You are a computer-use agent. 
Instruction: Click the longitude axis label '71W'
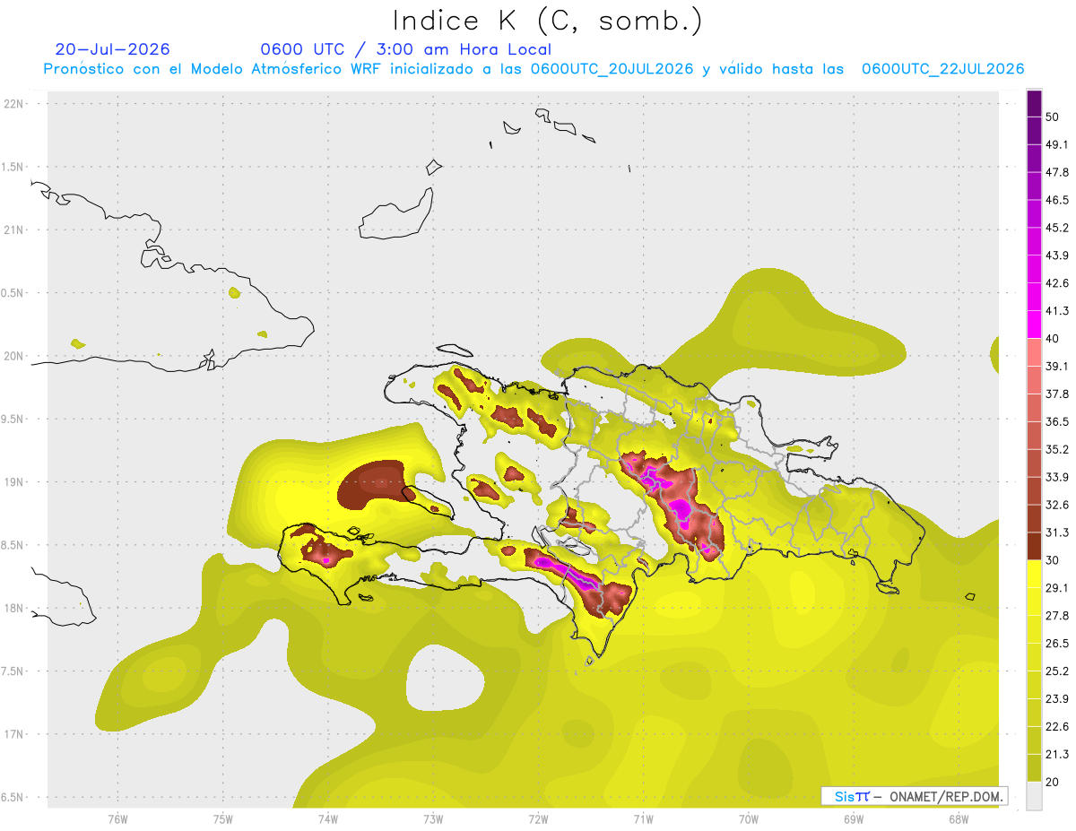coord(643,818)
